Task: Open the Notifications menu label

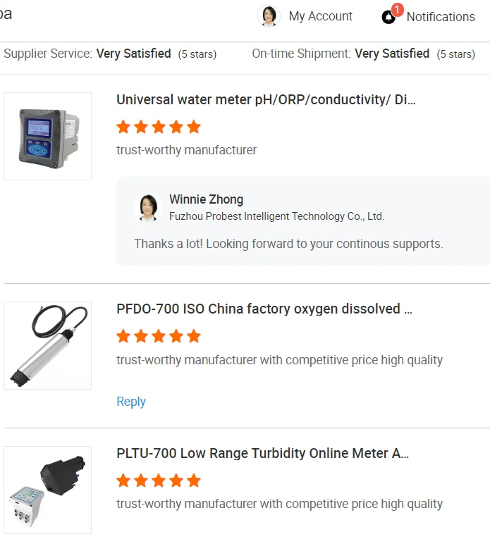Action: [x=441, y=17]
